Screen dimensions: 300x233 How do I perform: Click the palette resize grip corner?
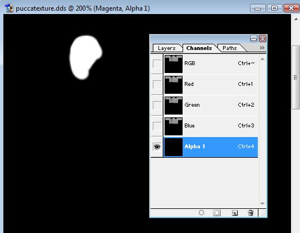pos(263,213)
